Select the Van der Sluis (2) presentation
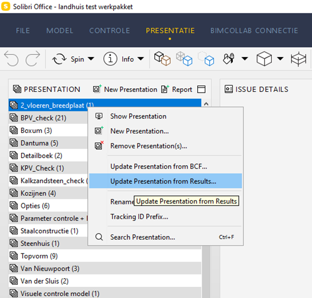This screenshot has width=312, height=298. click(x=105, y=281)
